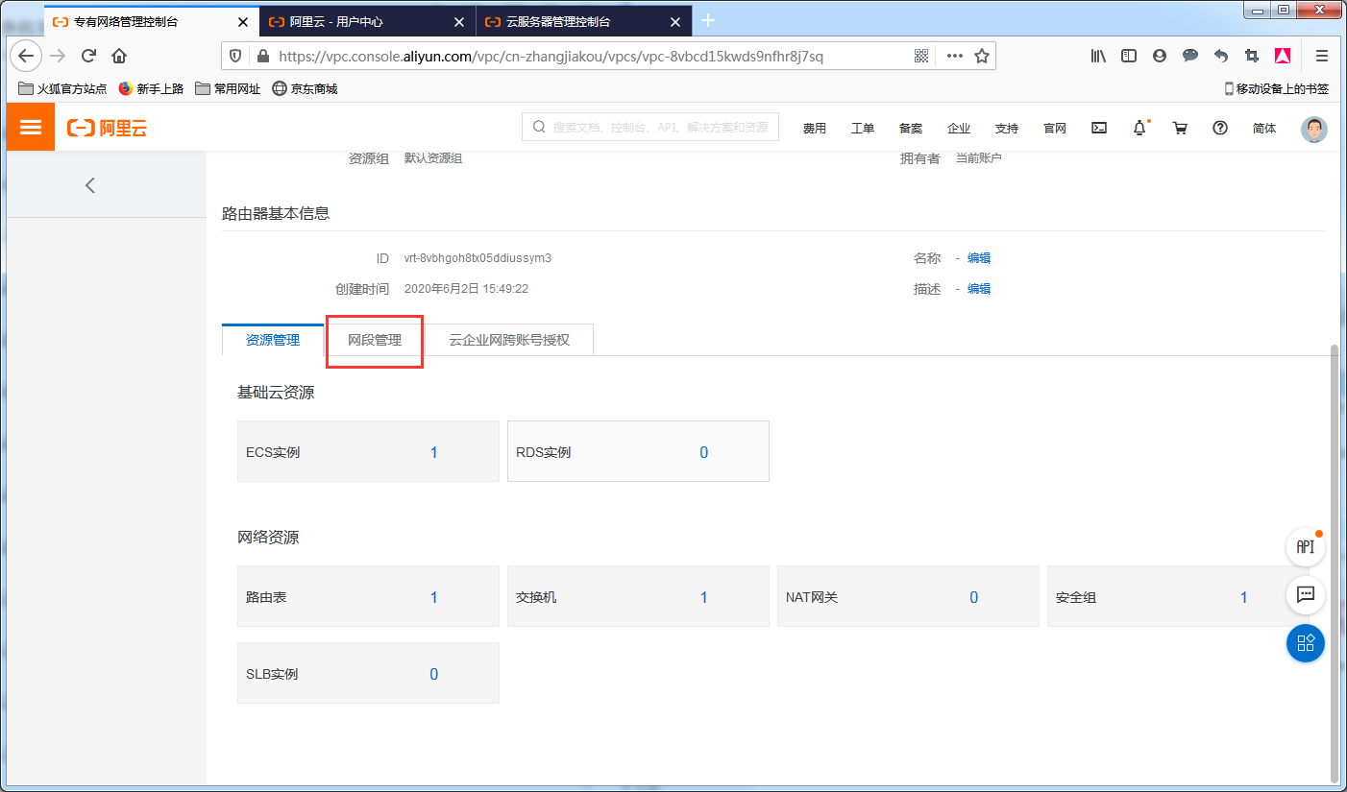This screenshot has height=792, width=1347.
Task: Collapse the sidebar with the left chevron
Action: click(x=90, y=185)
